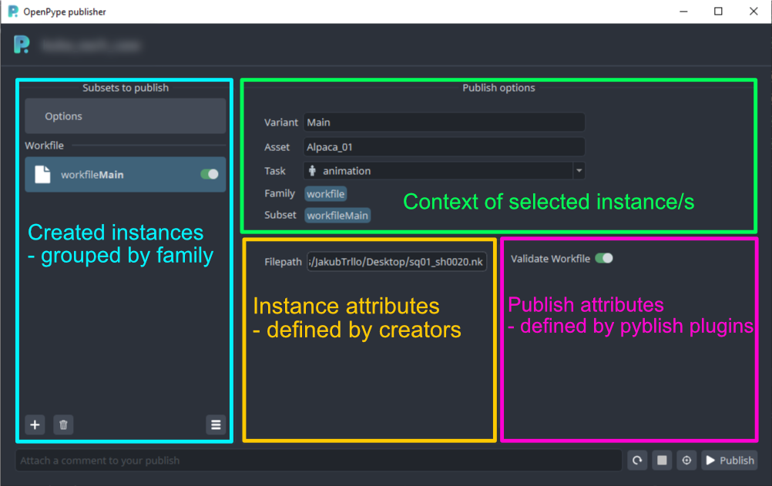Click the OpenPype logo in the header
The width and height of the screenshot is (772, 486).
(21, 45)
